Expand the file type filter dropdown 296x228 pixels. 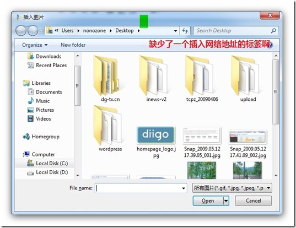click(x=232, y=188)
